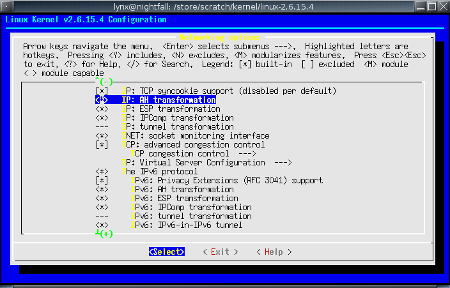
Task: Maximize the terminal window
Action: 431,6
